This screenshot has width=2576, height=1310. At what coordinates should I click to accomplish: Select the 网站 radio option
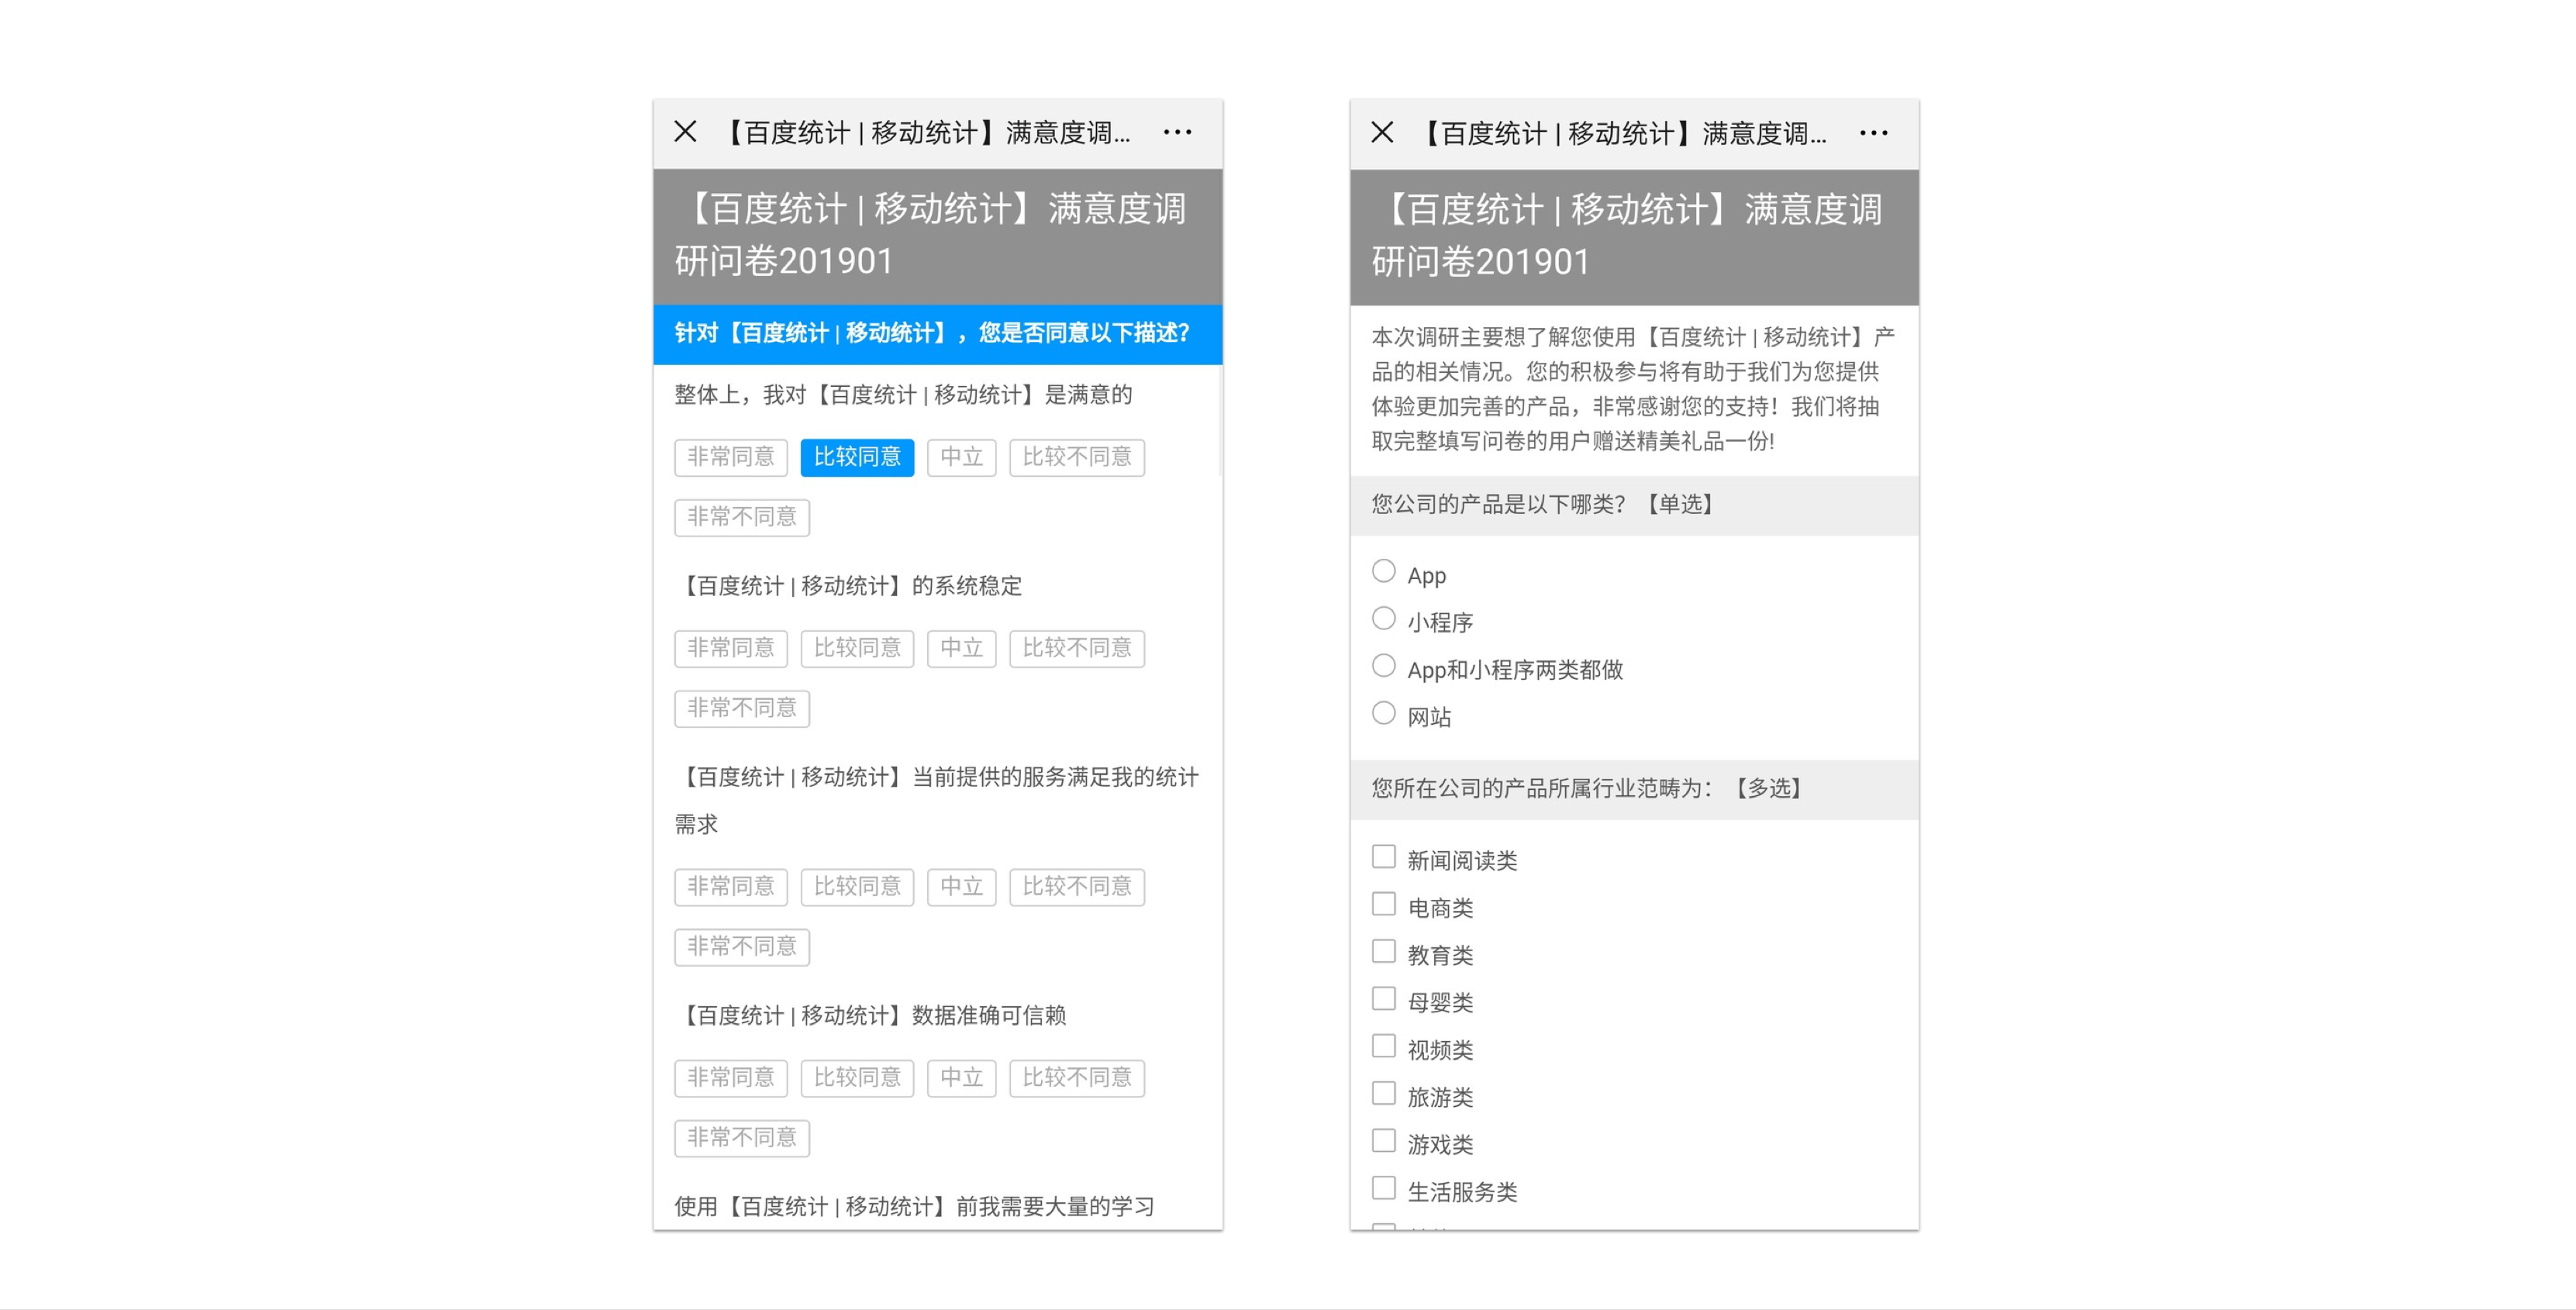click(x=1383, y=713)
